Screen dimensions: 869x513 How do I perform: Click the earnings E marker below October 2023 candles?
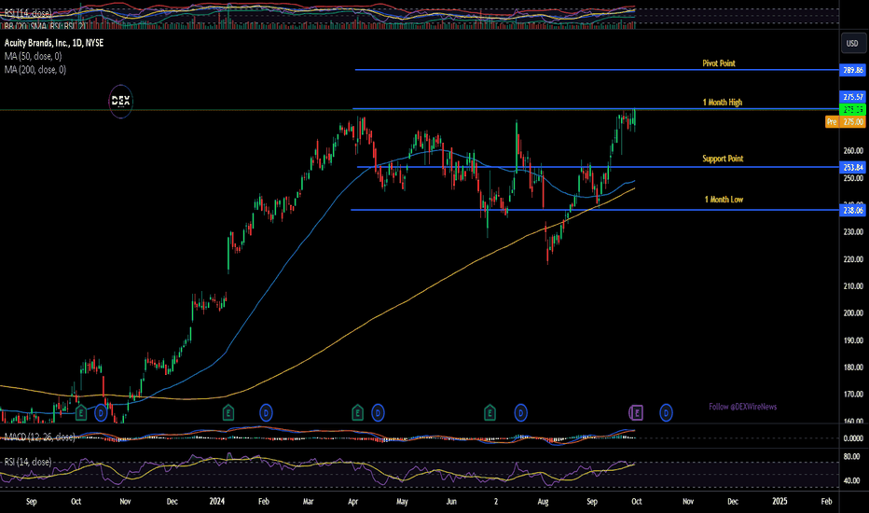pyautogui.click(x=81, y=412)
